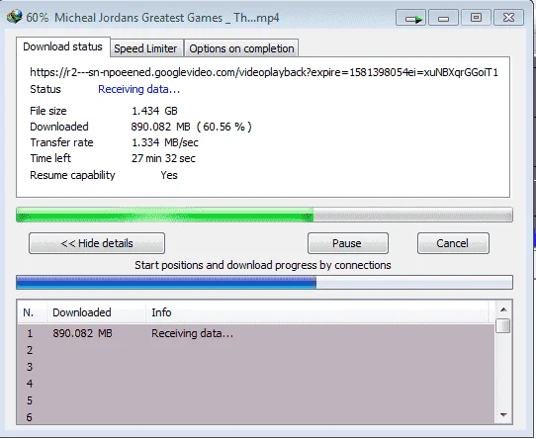Maximize the download window
The width and height of the screenshot is (536, 439).
tap(476, 18)
